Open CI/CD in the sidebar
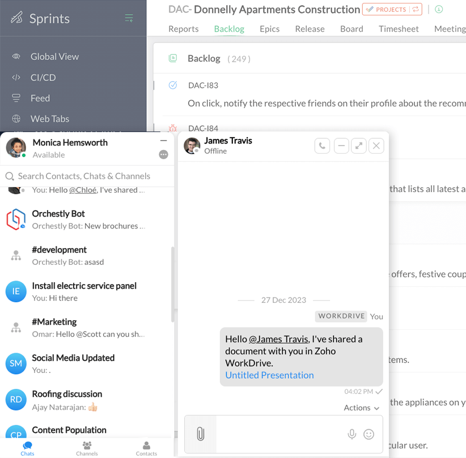This screenshot has height=458, width=466. coord(43,77)
